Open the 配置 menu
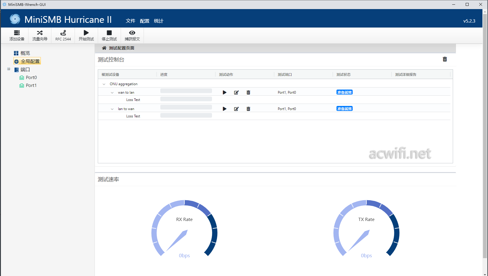The height and width of the screenshot is (276, 488). point(144,21)
